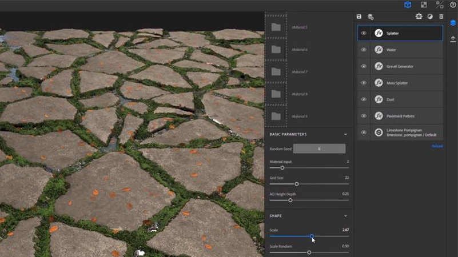458x257 pixels.
Task: Click the Material Input value 2
Action: click(348, 161)
